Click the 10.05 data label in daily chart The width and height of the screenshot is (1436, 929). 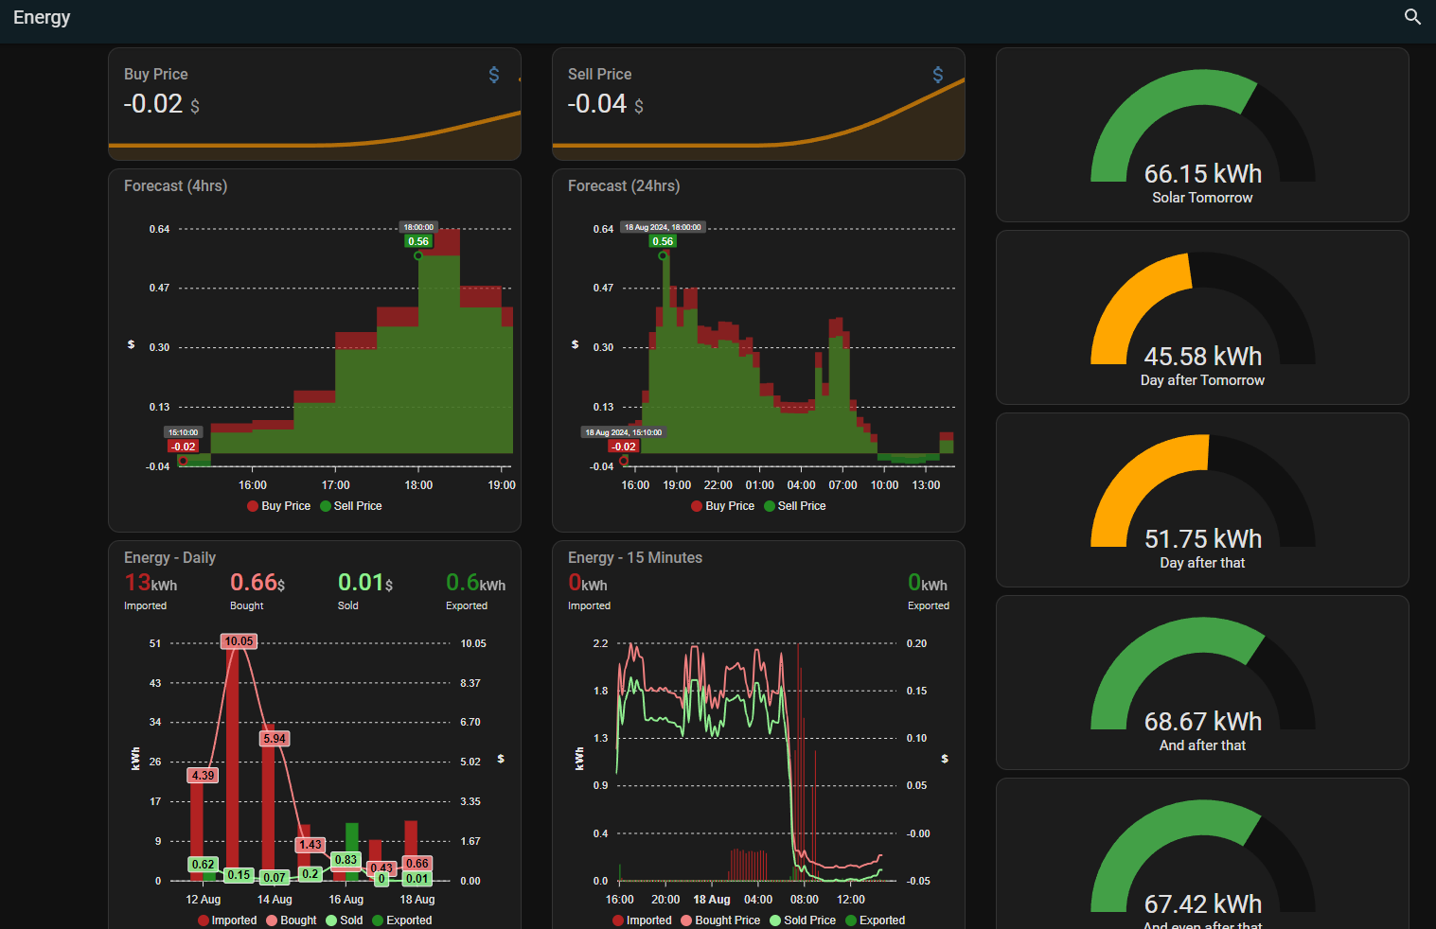point(239,641)
